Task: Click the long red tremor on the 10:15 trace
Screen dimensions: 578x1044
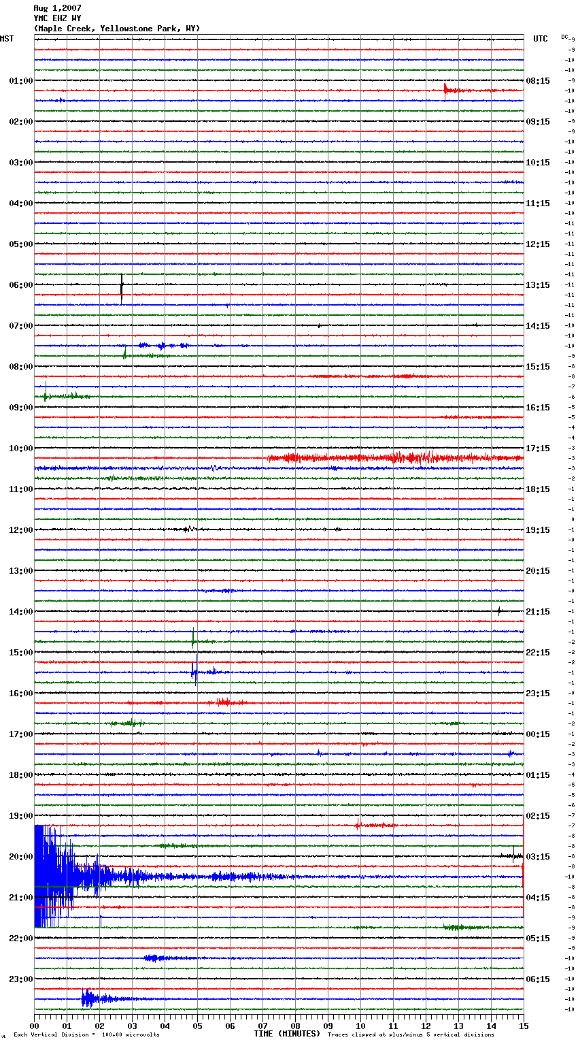Action: [394, 458]
